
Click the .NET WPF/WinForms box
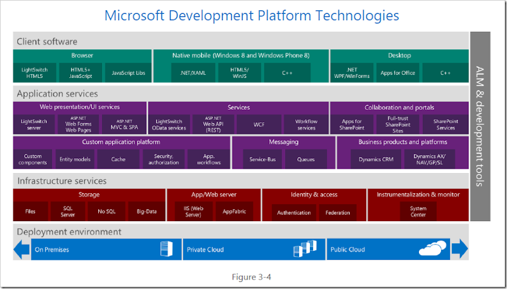352,73
